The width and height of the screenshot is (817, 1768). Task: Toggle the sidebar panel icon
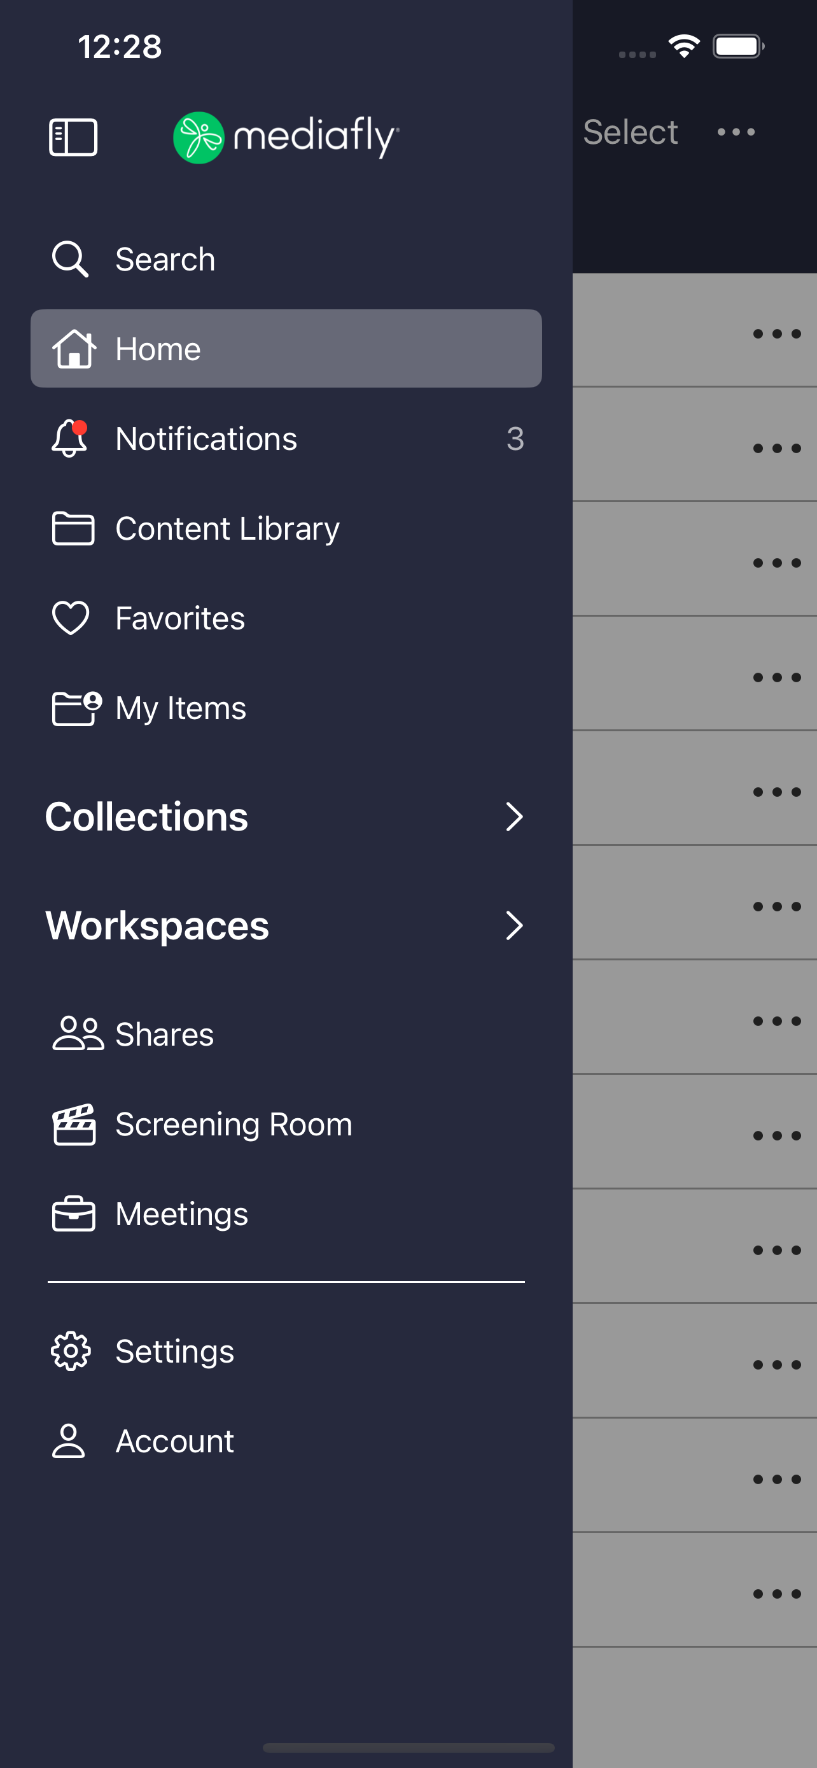pyautogui.click(x=73, y=137)
